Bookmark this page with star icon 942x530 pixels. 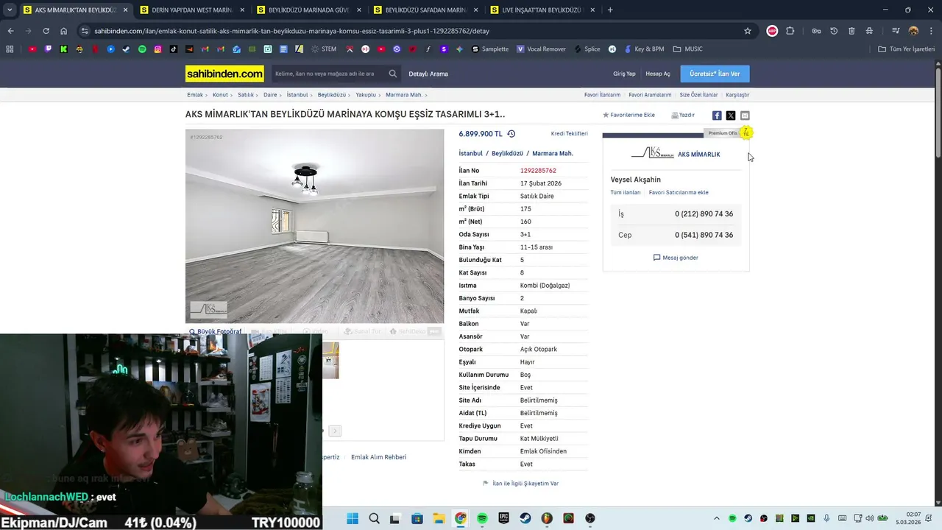[x=748, y=31]
